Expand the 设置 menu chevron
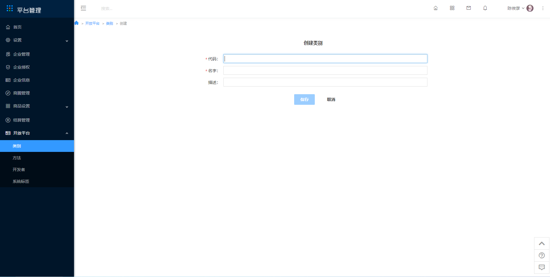Image resolution: width=550 pixels, height=277 pixels. [x=67, y=41]
